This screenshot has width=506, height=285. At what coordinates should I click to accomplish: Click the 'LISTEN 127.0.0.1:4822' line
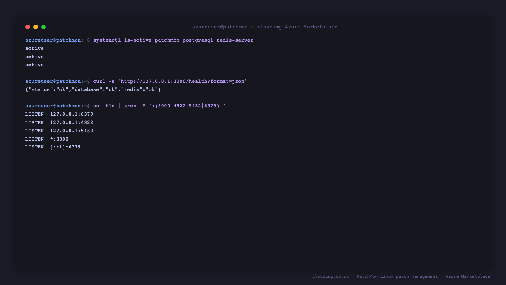[x=59, y=123]
